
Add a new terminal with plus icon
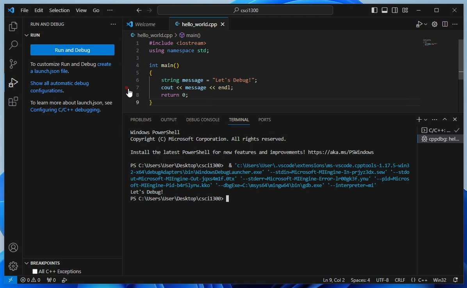[419, 120]
